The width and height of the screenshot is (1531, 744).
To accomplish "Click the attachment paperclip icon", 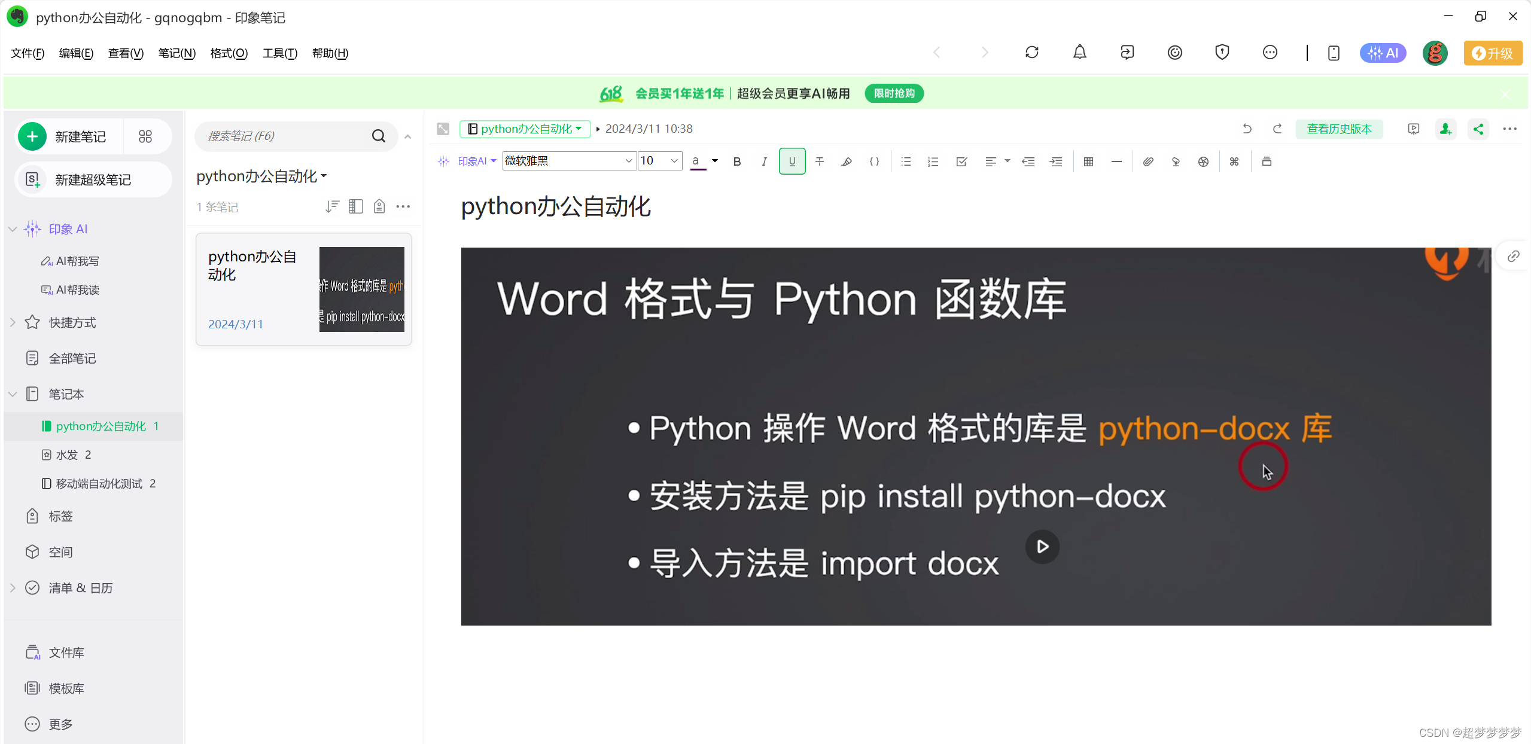I will click(x=1148, y=161).
